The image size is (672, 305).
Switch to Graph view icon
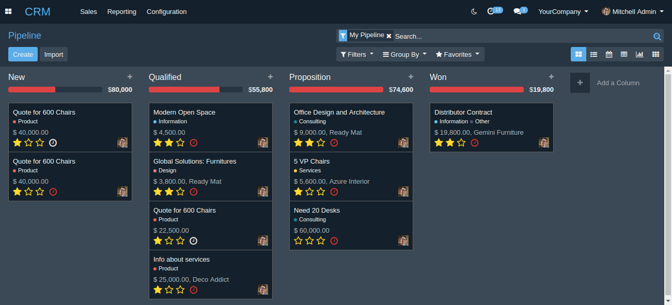click(639, 54)
